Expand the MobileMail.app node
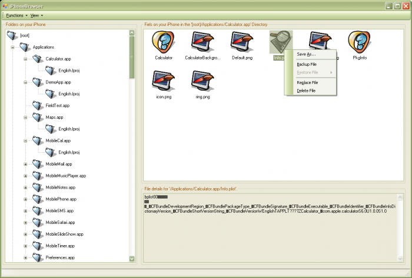The height and width of the screenshot is (278, 412). click(x=25, y=164)
